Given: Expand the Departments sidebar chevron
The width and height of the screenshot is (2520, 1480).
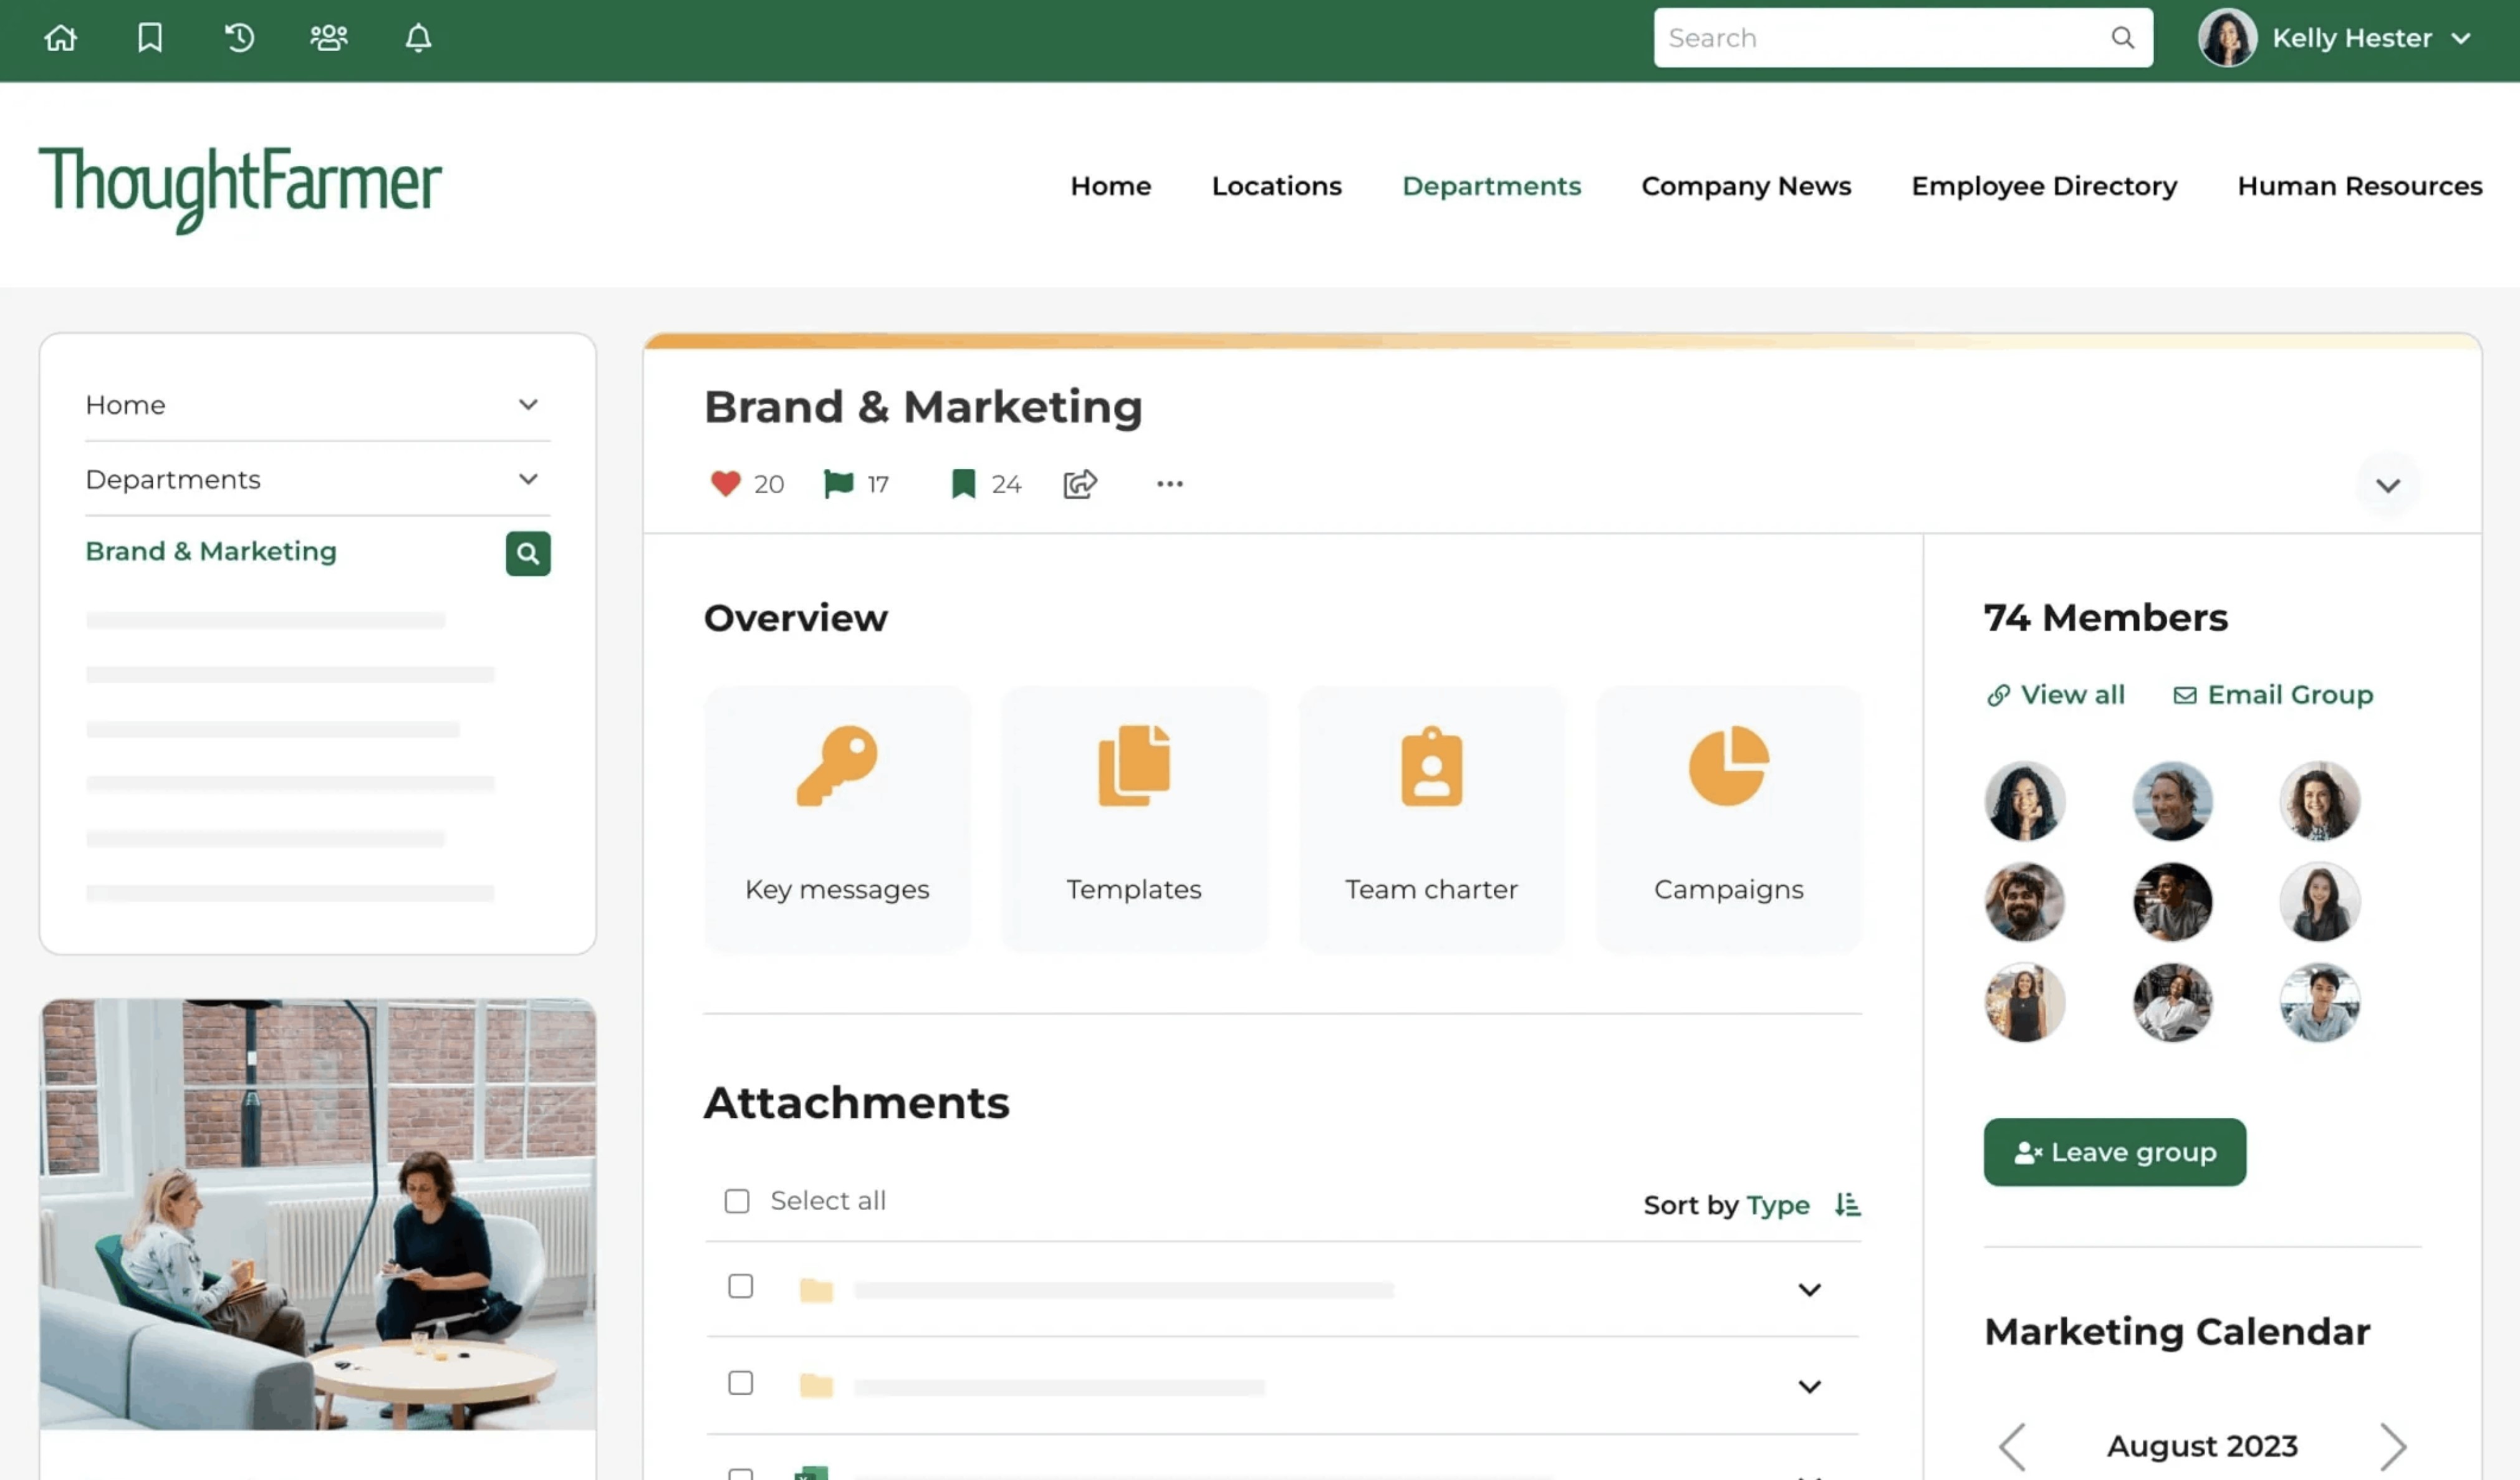Looking at the screenshot, I should point(527,480).
